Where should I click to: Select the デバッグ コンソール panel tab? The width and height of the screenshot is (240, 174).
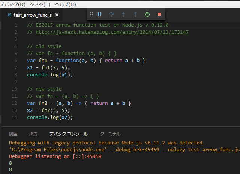pyautogui.click(x=68, y=134)
